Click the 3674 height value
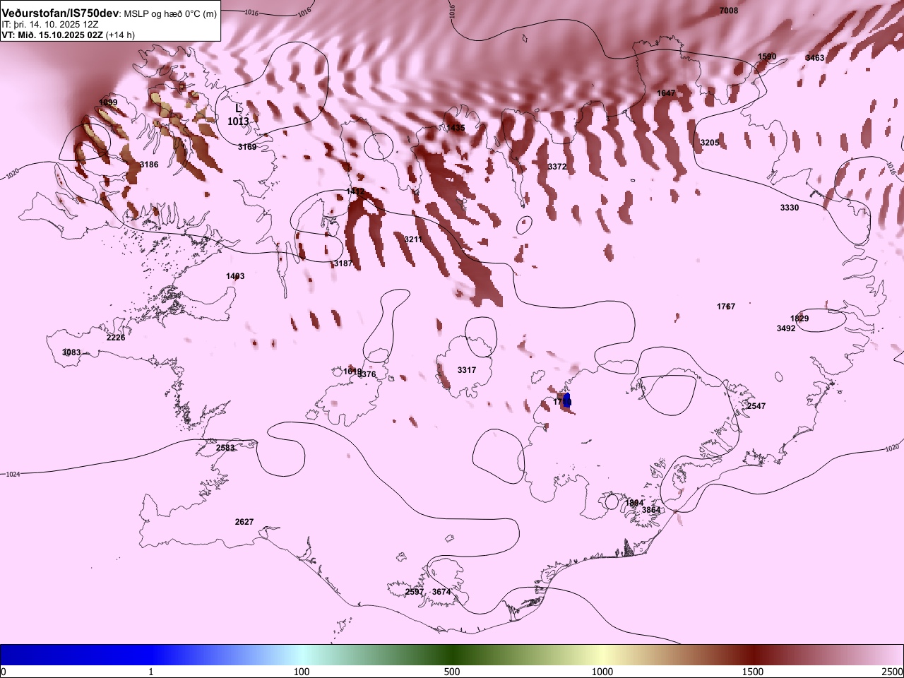Image resolution: width=904 pixels, height=678 pixels. (441, 592)
